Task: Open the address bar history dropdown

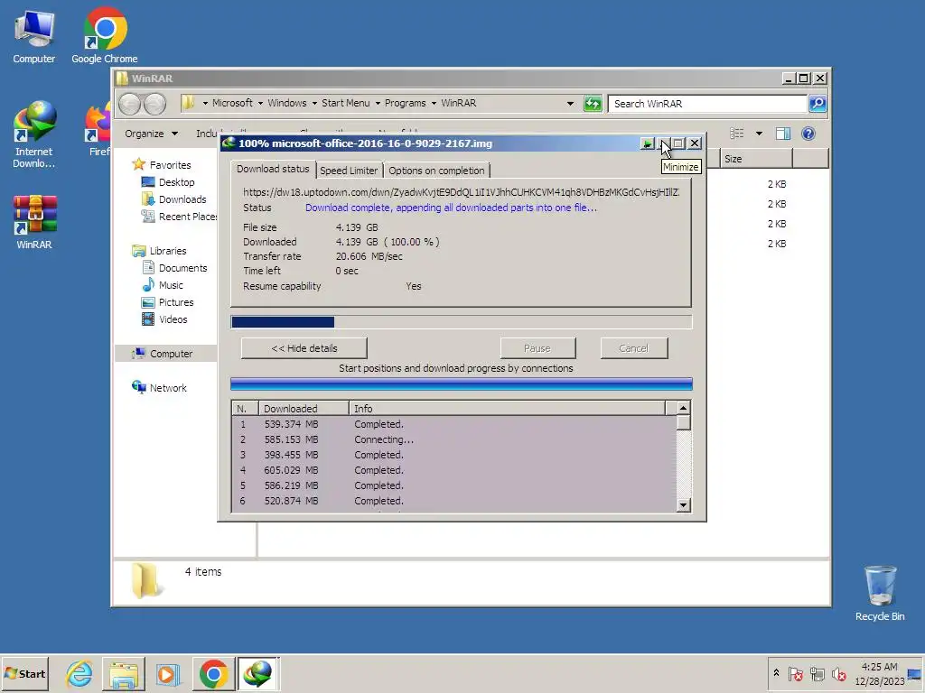Action: [x=570, y=104]
